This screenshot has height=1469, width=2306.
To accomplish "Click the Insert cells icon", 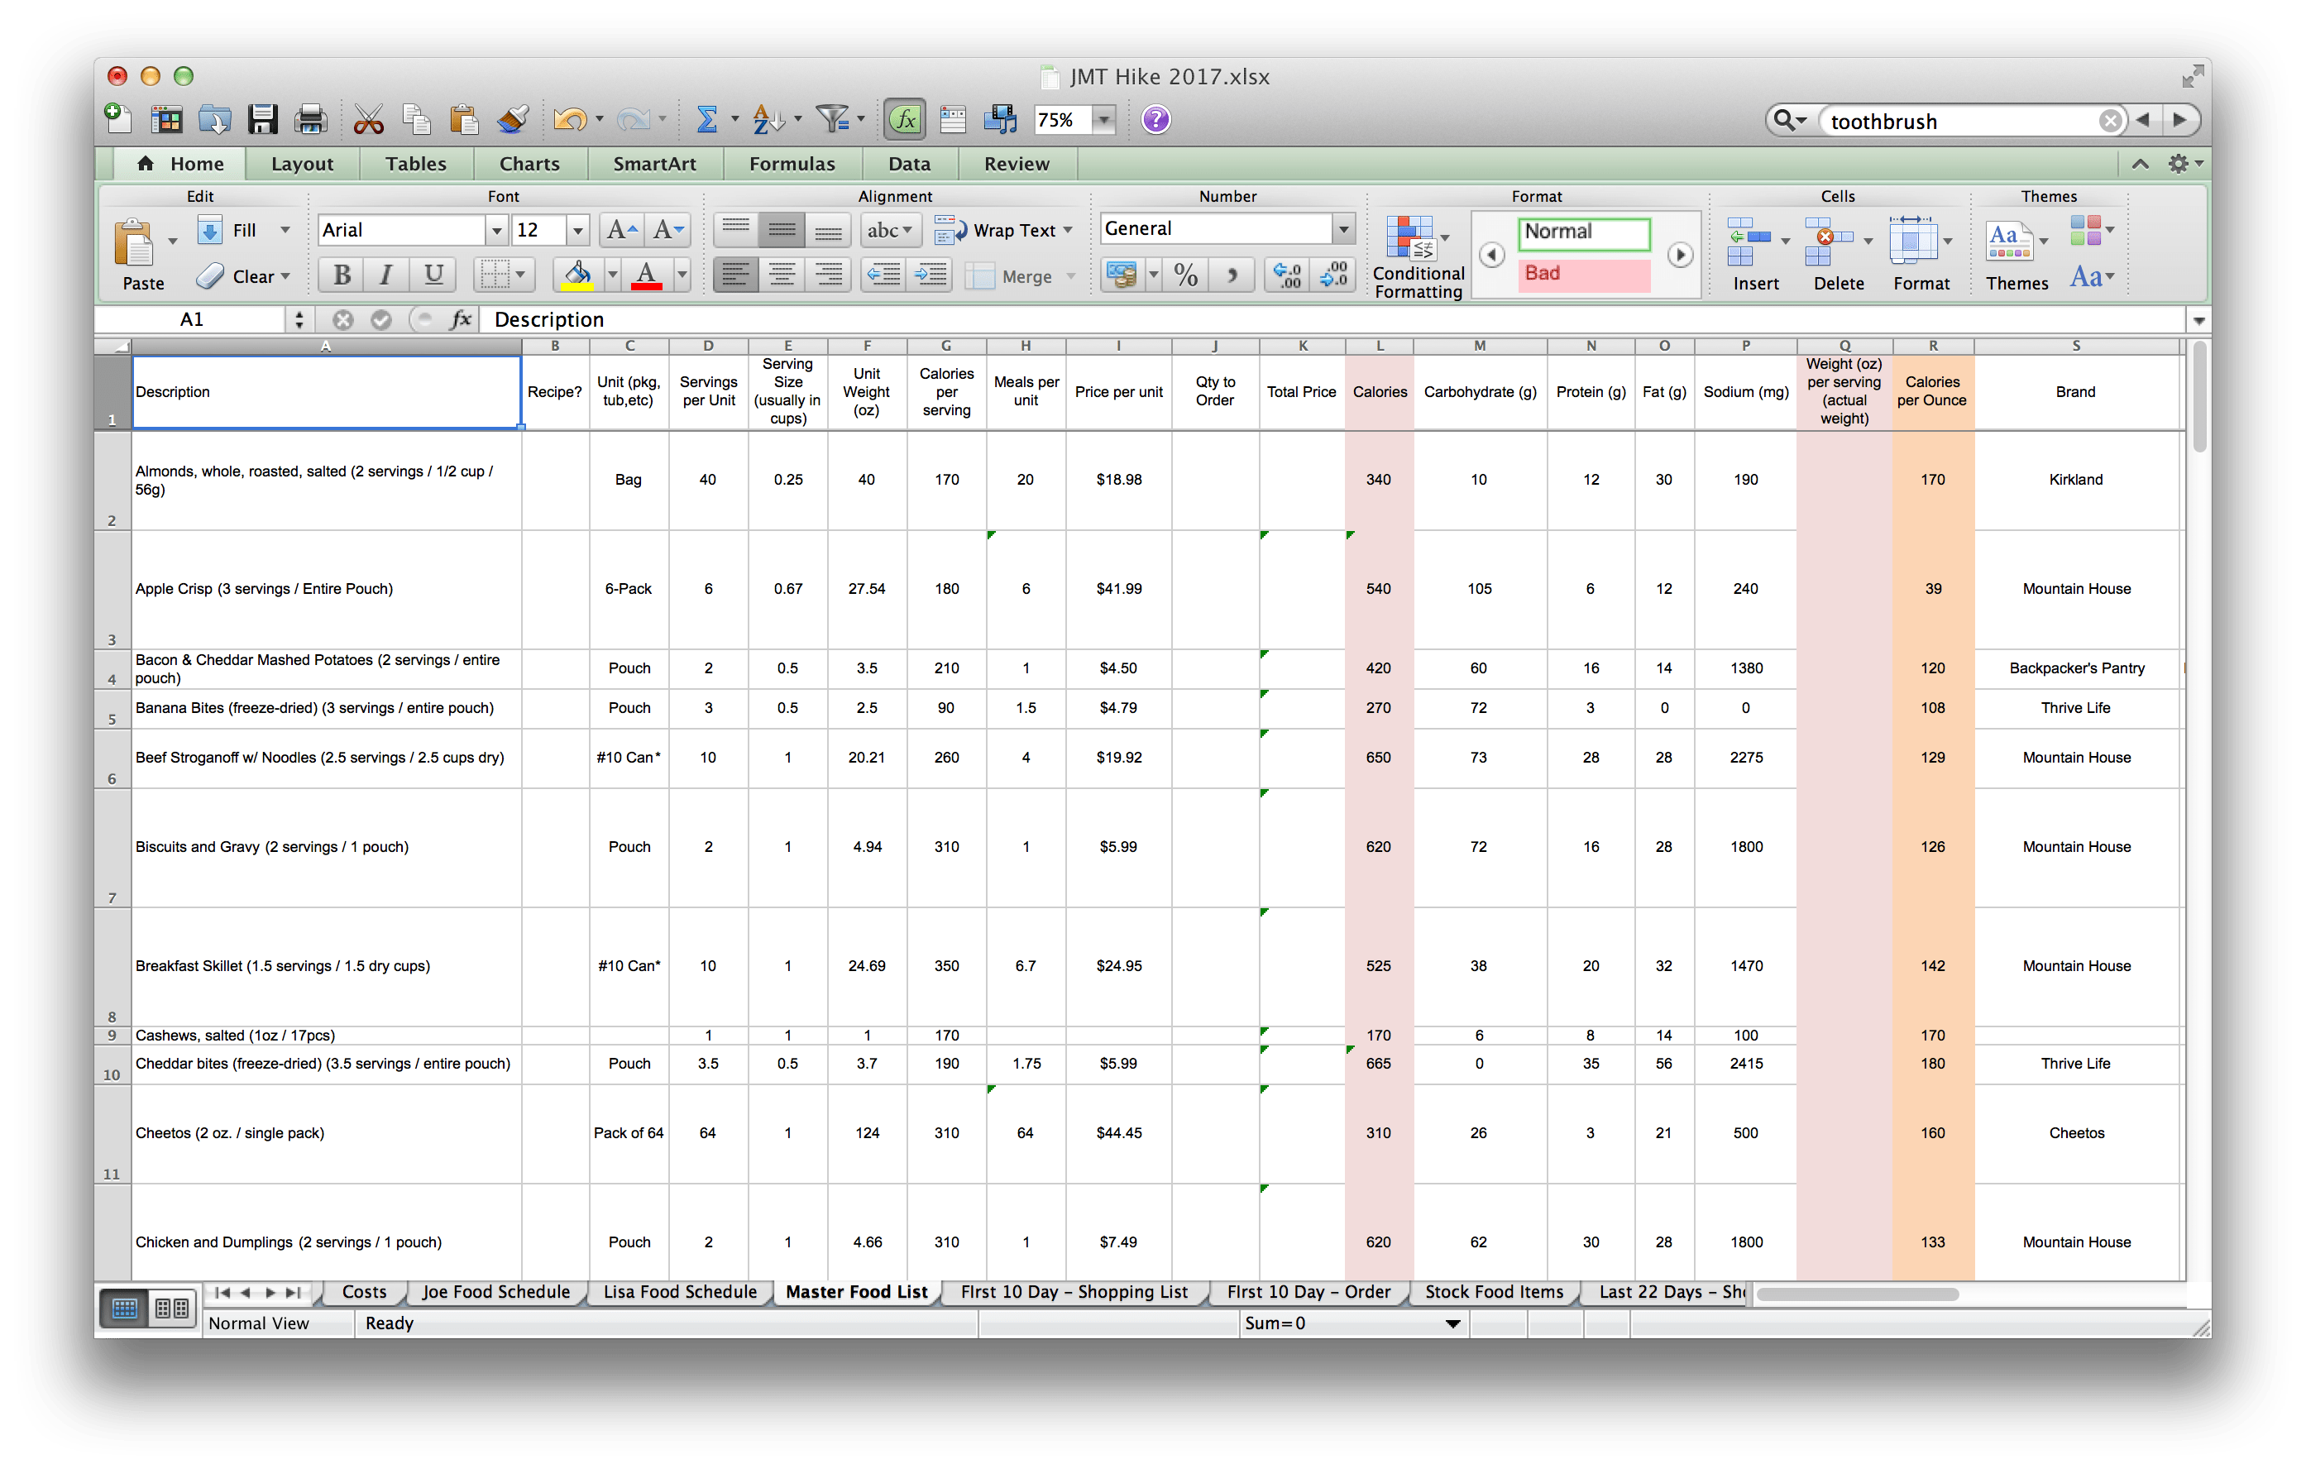I will (1748, 242).
